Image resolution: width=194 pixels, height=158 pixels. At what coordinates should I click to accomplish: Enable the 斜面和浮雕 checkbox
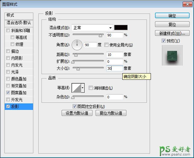8,30
